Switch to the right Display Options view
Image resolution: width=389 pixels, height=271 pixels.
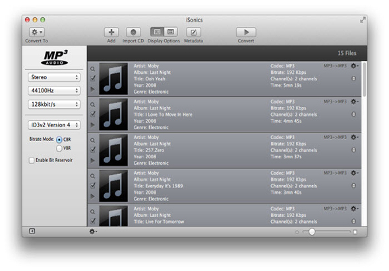tap(171, 32)
